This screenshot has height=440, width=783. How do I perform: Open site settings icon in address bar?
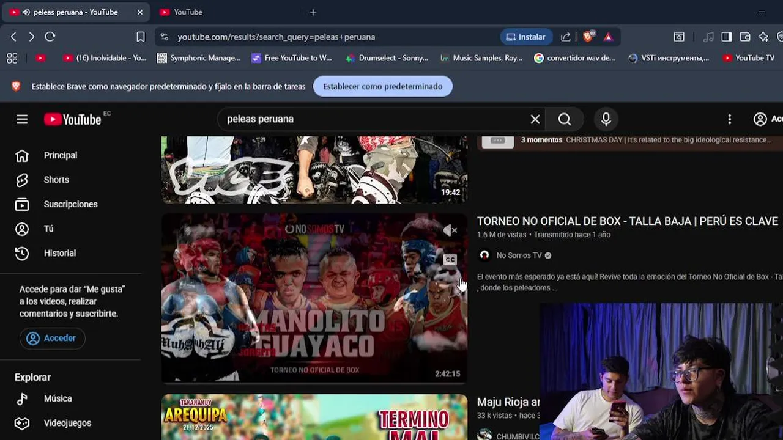coord(164,37)
